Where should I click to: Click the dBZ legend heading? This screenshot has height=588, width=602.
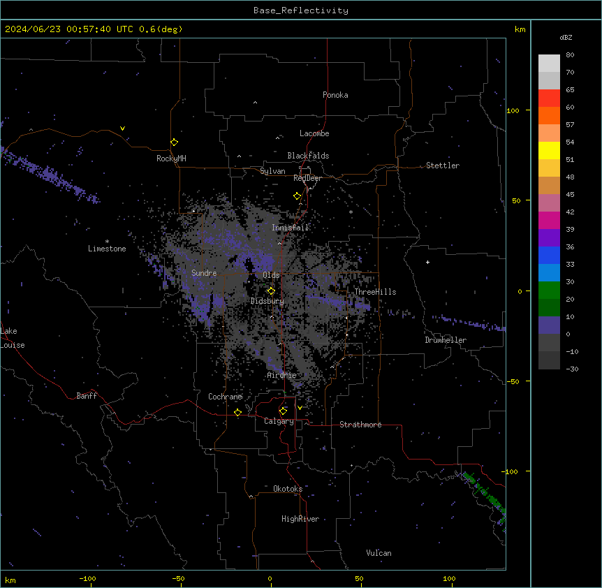tap(566, 37)
